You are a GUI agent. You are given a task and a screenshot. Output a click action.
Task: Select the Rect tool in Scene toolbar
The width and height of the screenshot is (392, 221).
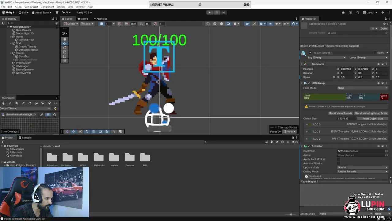64,56
